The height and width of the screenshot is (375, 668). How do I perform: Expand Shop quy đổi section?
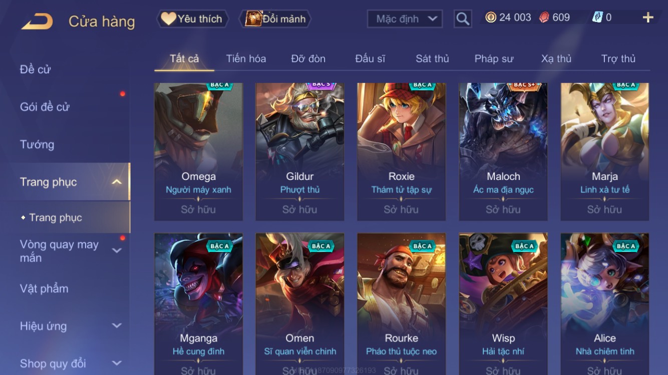coord(117,363)
